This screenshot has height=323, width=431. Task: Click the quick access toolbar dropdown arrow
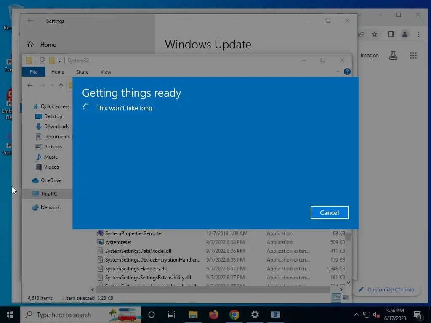[59, 61]
